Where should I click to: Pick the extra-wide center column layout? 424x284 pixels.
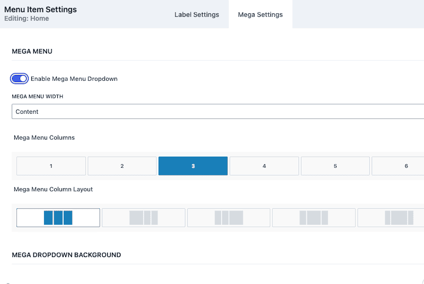point(391,218)
